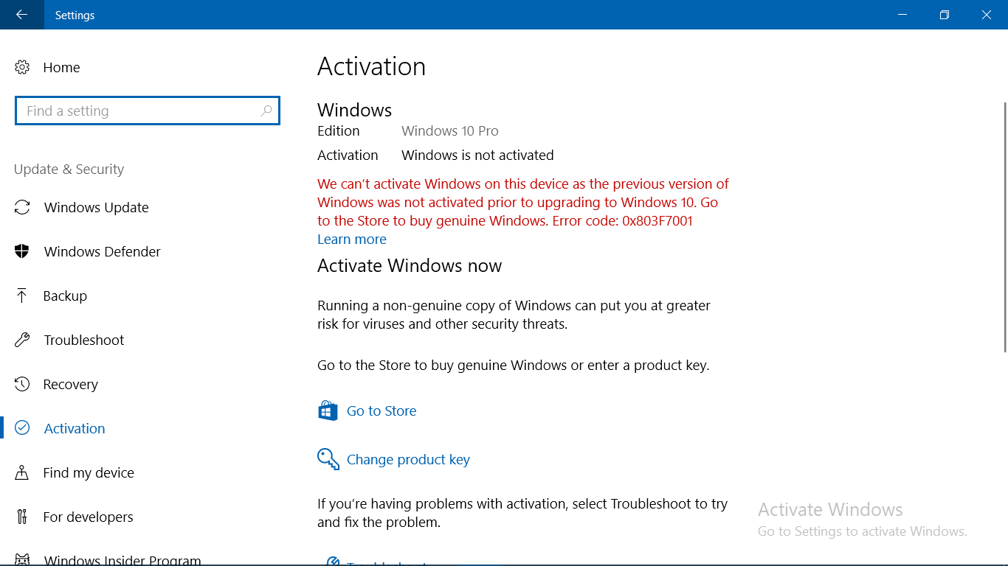This screenshot has height=566, width=1008.
Task: Click the back arrow in title bar
Action: click(x=21, y=15)
